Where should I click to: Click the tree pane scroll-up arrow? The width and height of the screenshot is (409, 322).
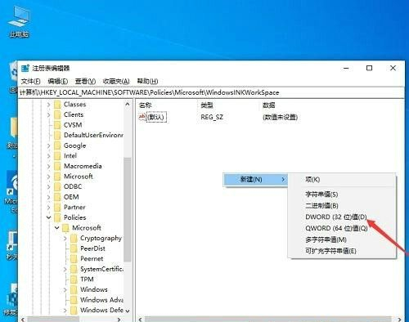click(x=128, y=105)
